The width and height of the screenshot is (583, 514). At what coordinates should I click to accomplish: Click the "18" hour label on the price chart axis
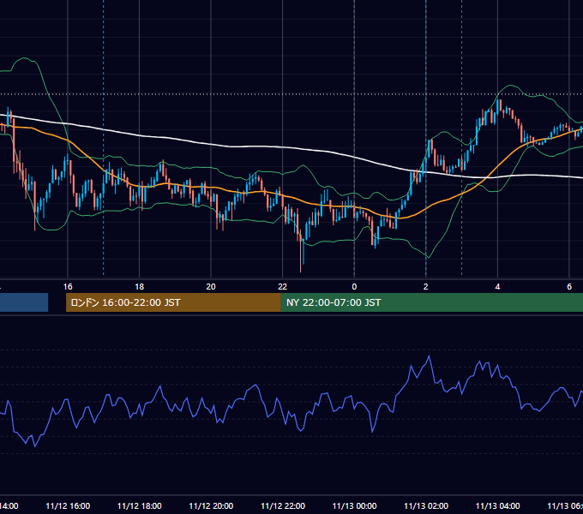click(140, 287)
